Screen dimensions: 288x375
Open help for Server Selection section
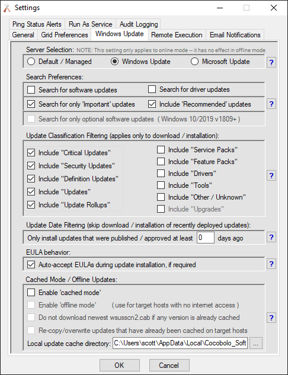271,62
